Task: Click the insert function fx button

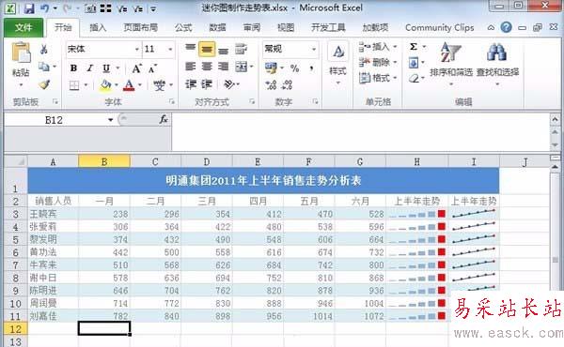Action: [x=164, y=119]
